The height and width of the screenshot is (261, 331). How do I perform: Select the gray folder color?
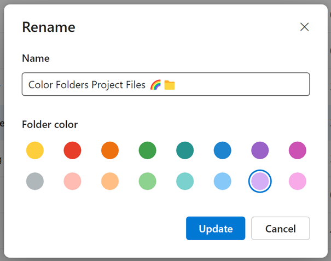pos(35,181)
